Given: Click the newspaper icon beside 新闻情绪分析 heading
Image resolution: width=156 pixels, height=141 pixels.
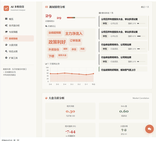Looking at the screenshot, I should tap(47, 7).
